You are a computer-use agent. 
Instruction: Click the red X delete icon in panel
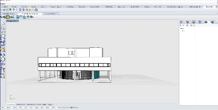tap(183, 25)
